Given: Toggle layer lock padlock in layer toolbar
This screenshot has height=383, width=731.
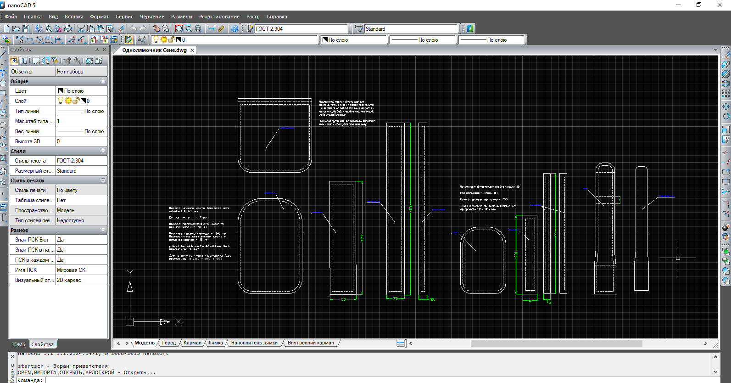Looking at the screenshot, I should coord(171,40).
